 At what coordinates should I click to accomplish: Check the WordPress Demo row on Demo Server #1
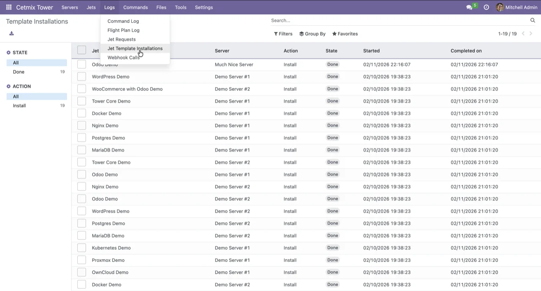point(82,76)
